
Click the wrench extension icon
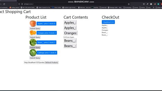(147, 4)
